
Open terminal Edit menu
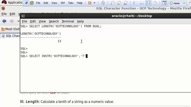[33, 21]
